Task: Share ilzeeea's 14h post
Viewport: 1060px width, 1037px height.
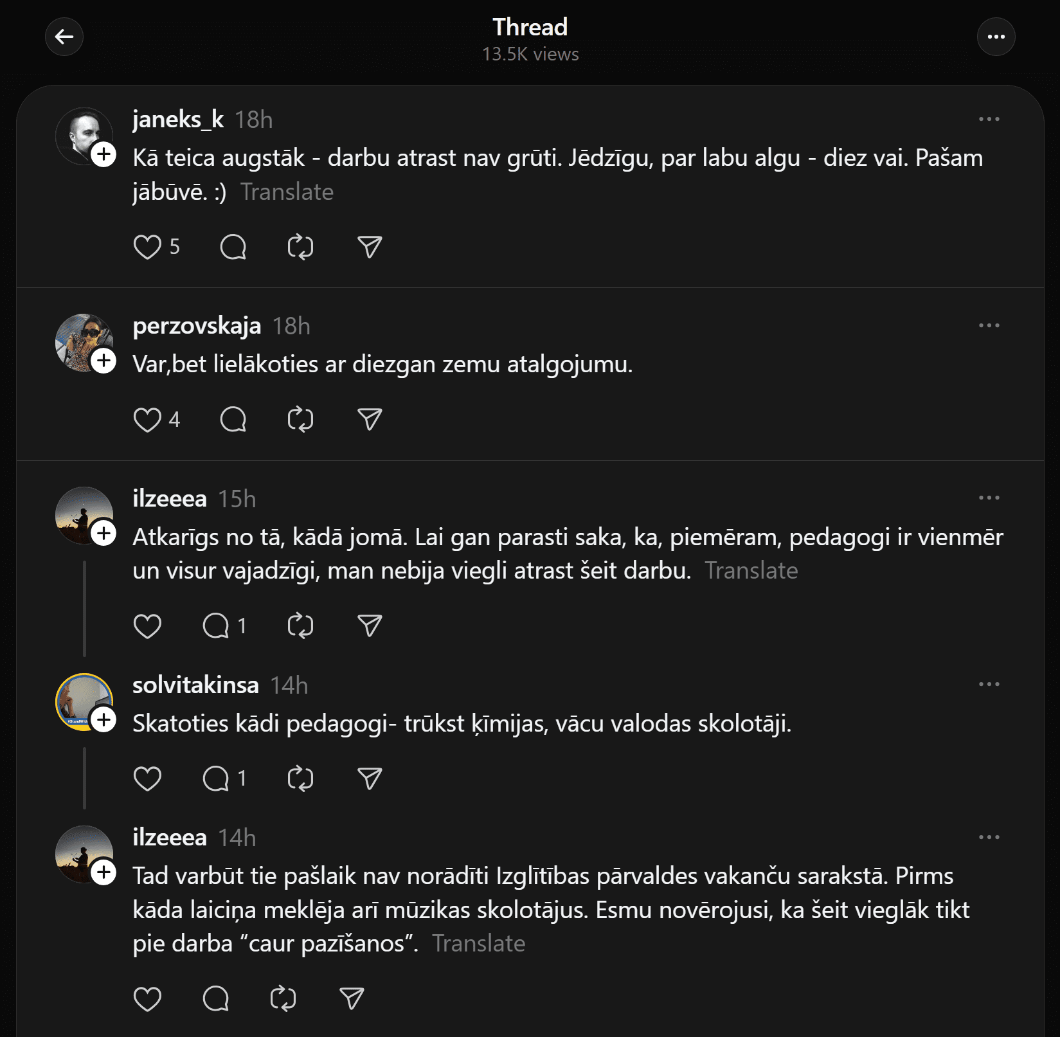Action: coord(352,998)
